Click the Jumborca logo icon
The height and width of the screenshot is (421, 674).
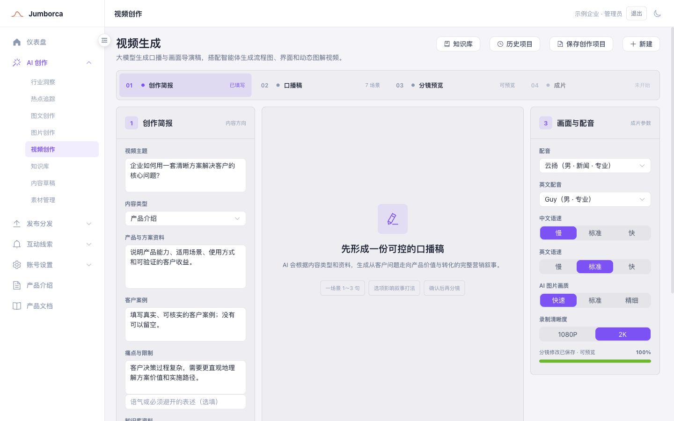[17, 14]
